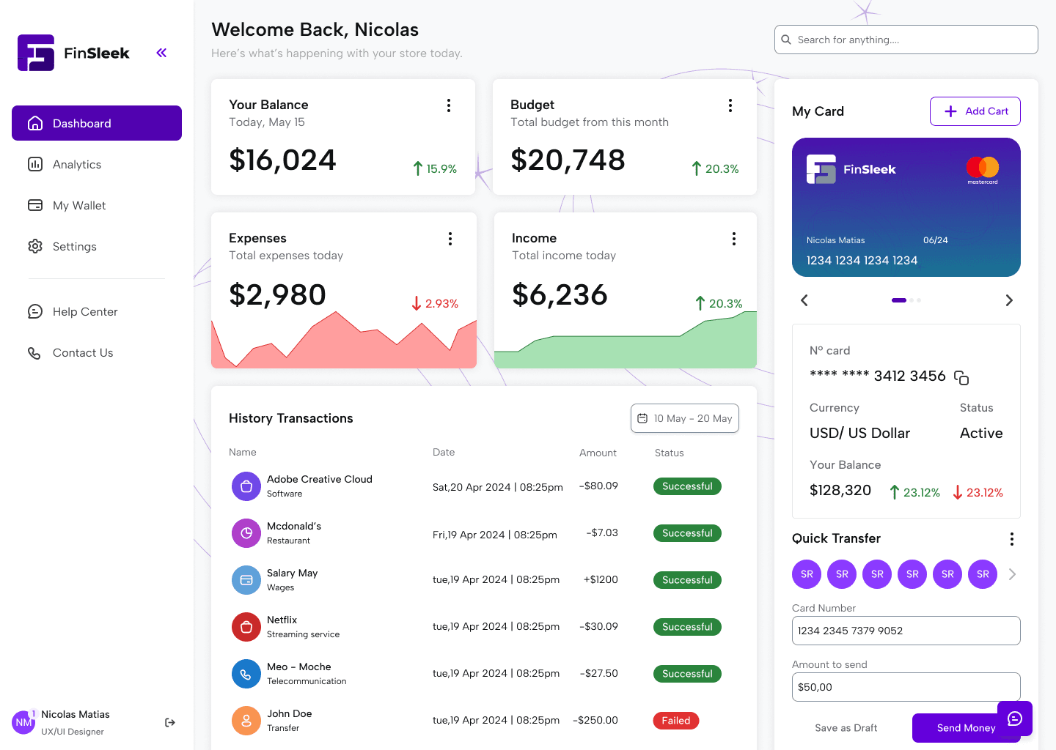This screenshot has height=750, width=1056.
Task: Open Quick Transfer more options menu
Action: (1012, 539)
